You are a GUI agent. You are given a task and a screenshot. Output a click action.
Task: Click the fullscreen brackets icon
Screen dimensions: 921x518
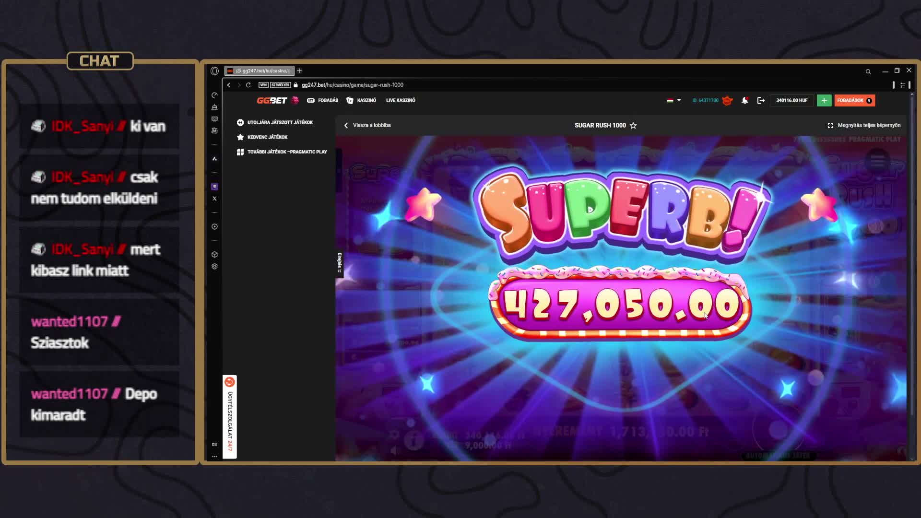pyautogui.click(x=830, y=125)
